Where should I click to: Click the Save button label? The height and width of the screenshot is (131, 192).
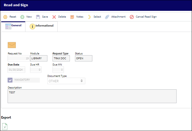point(45,17)
